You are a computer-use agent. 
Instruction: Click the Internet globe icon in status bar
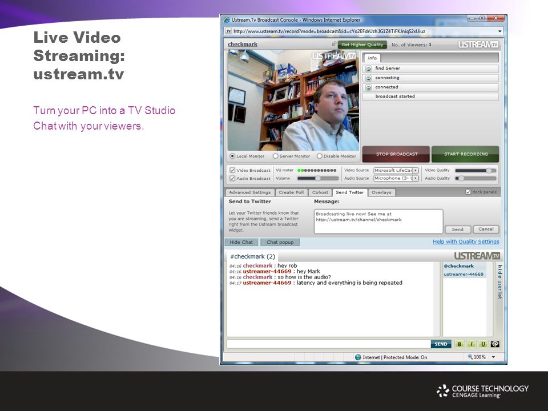358,357
